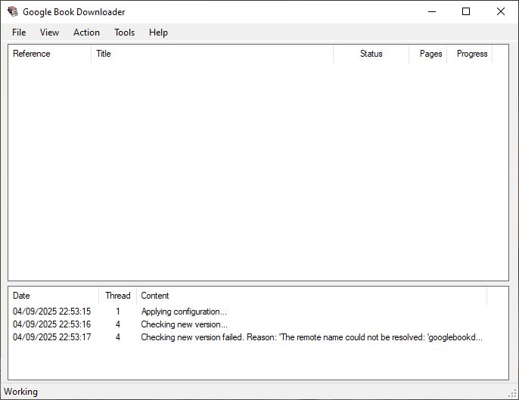
Task: Open the View menu
Action: tap(49, 33)
